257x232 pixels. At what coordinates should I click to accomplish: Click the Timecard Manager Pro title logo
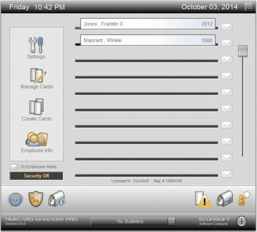41,219
